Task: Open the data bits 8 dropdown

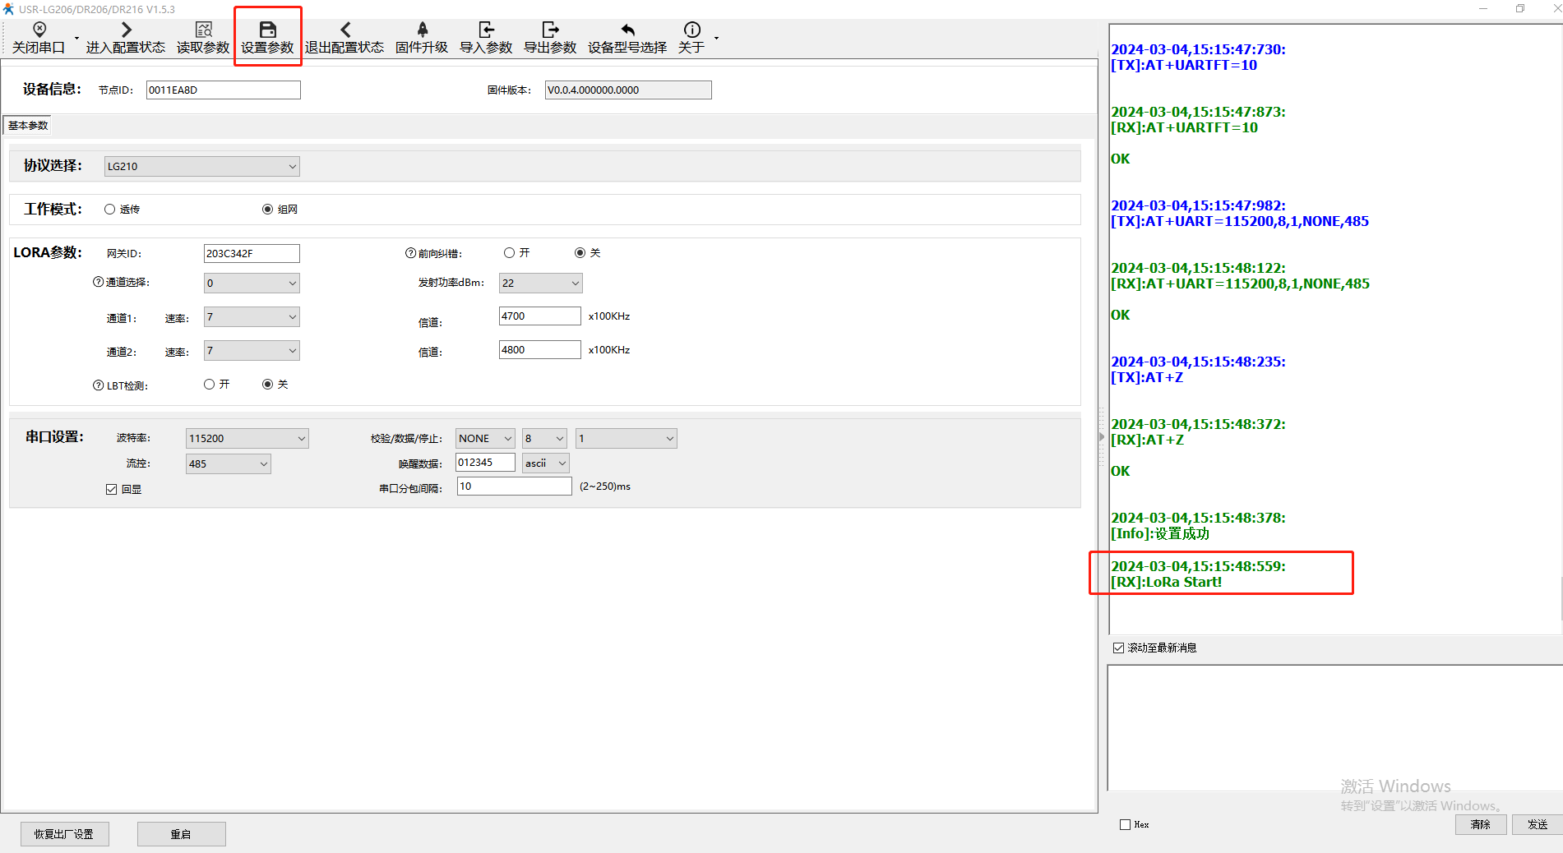Action: 544,438
